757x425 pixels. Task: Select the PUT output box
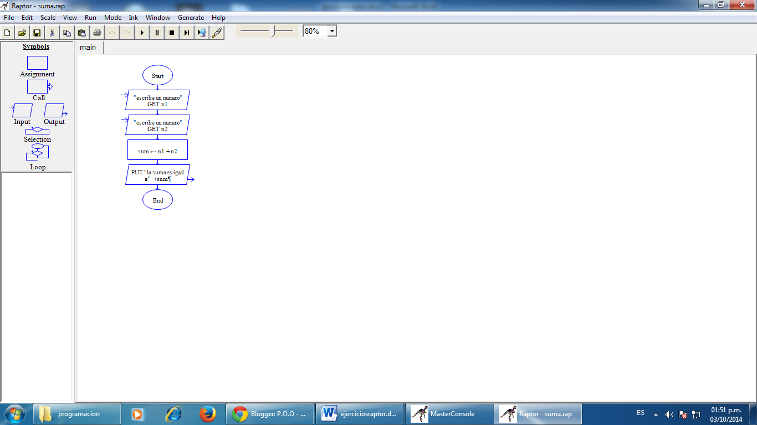tap(157, 175)
